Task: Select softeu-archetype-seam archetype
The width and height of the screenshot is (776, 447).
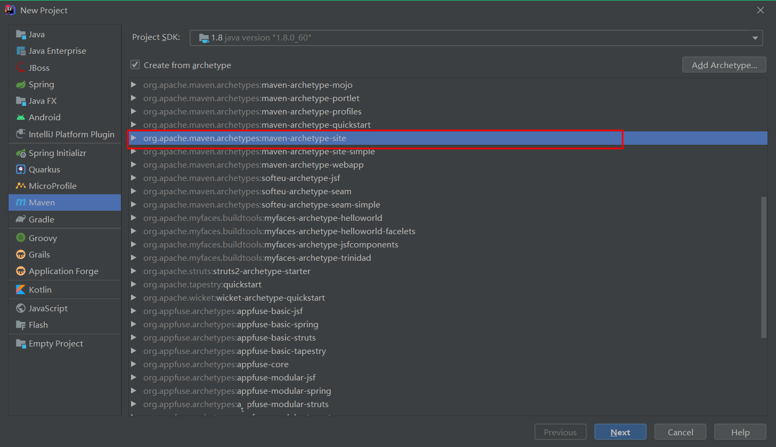Action: click(448, 191)
